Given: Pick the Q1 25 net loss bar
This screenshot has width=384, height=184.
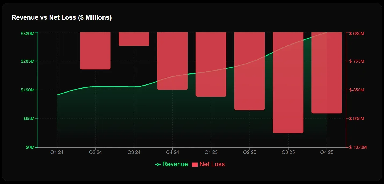Looking at the screenshot, I should pyautogui.click(x=211, y=64).
